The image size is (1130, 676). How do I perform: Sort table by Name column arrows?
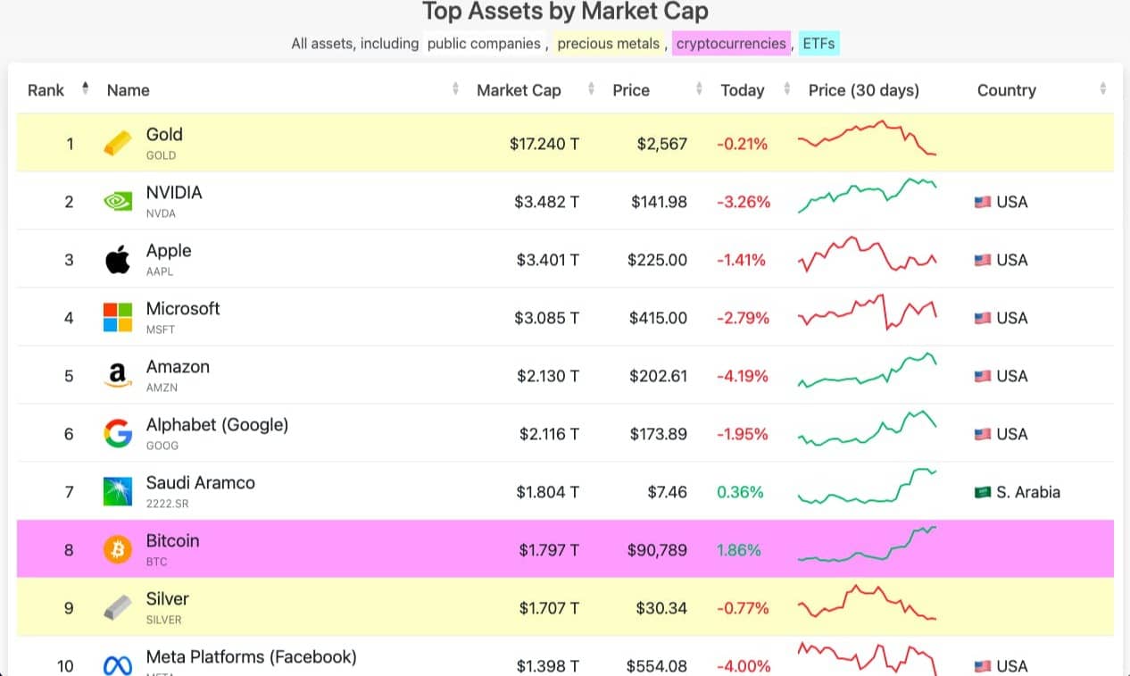click(x=455, y=88)
